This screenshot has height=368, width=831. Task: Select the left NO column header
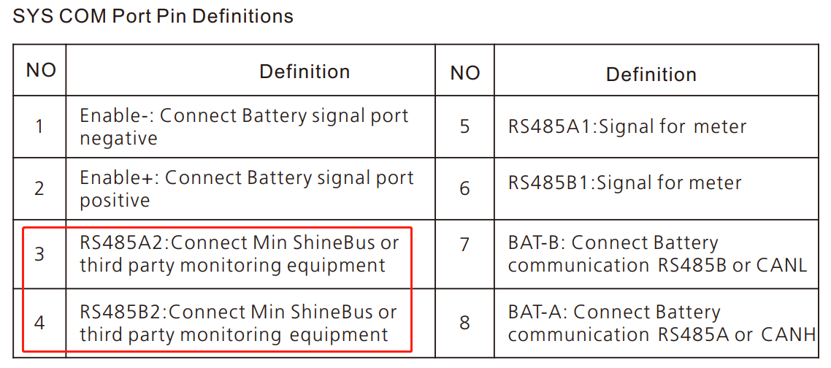point(41,70)
